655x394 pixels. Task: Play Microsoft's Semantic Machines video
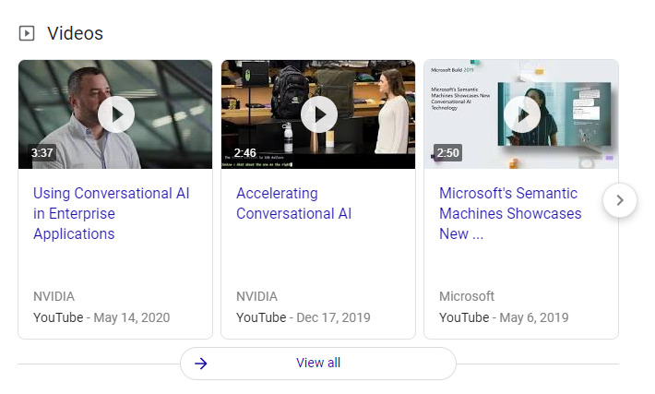[521, 114]
